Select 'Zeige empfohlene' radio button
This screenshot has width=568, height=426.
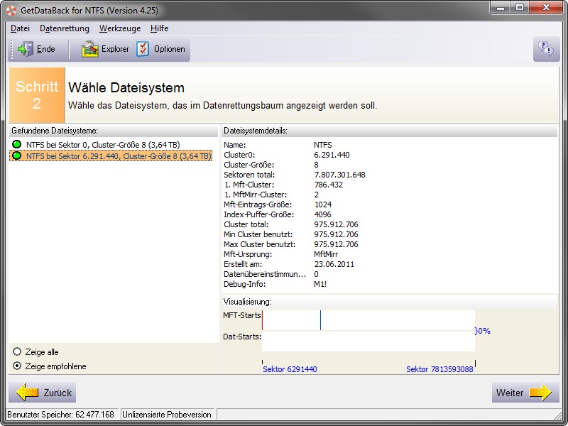[x=17, y=366]
